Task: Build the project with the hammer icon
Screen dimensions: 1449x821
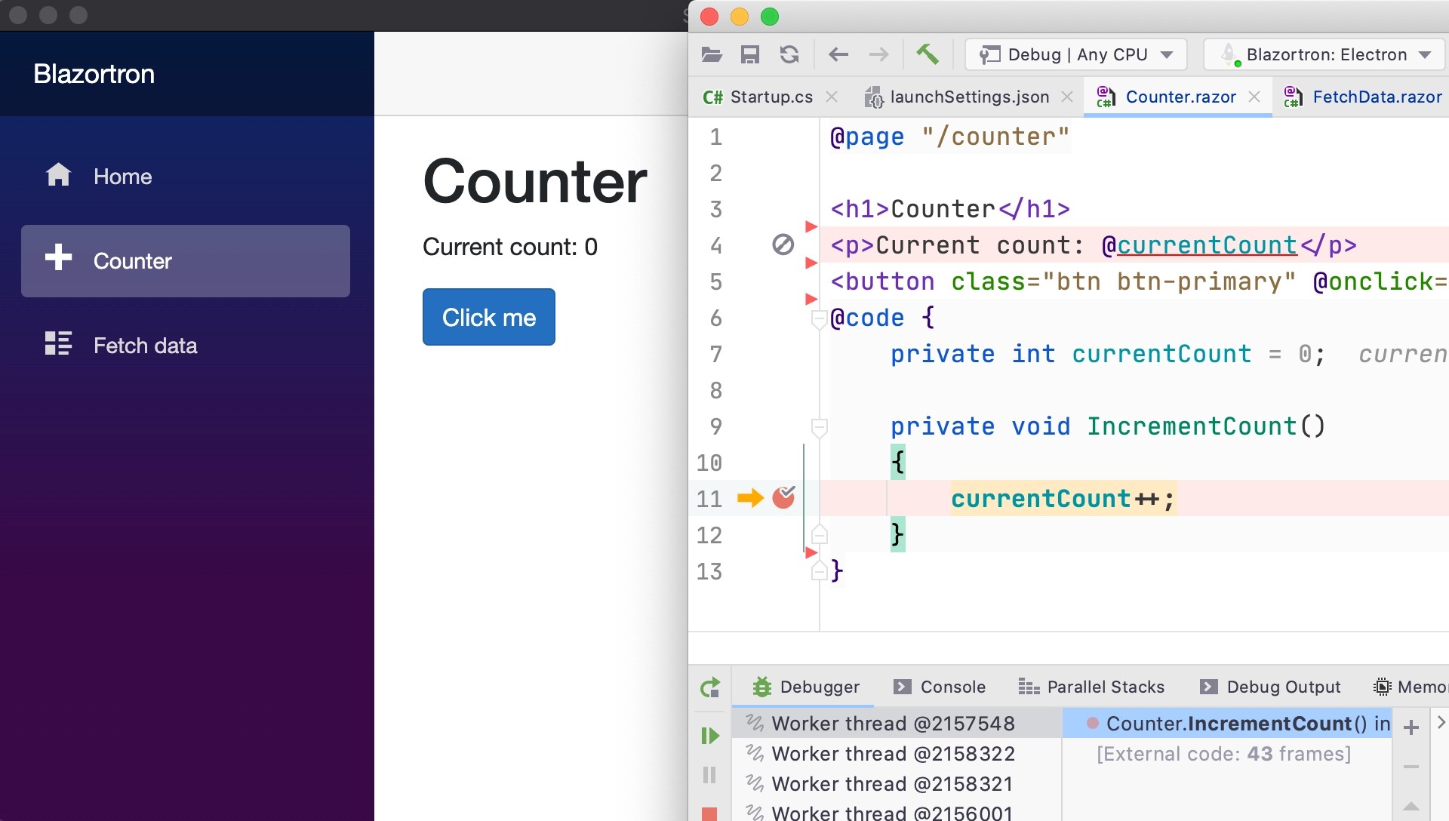Action: coord(928,54)
